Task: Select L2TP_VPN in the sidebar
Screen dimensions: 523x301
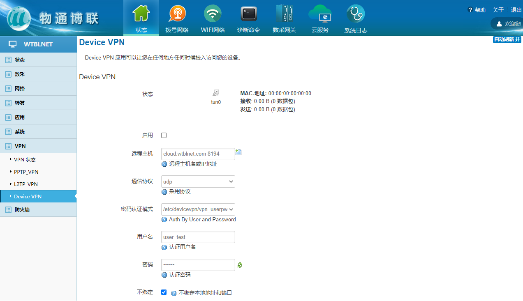Action: click(x=26, y=184)
